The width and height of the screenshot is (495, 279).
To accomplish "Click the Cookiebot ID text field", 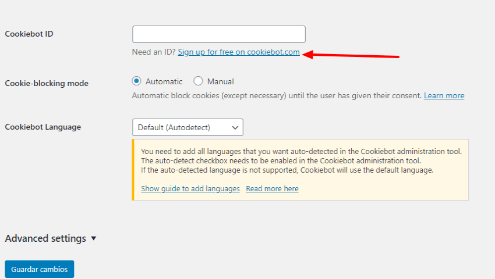I will [x=219, y=34].
